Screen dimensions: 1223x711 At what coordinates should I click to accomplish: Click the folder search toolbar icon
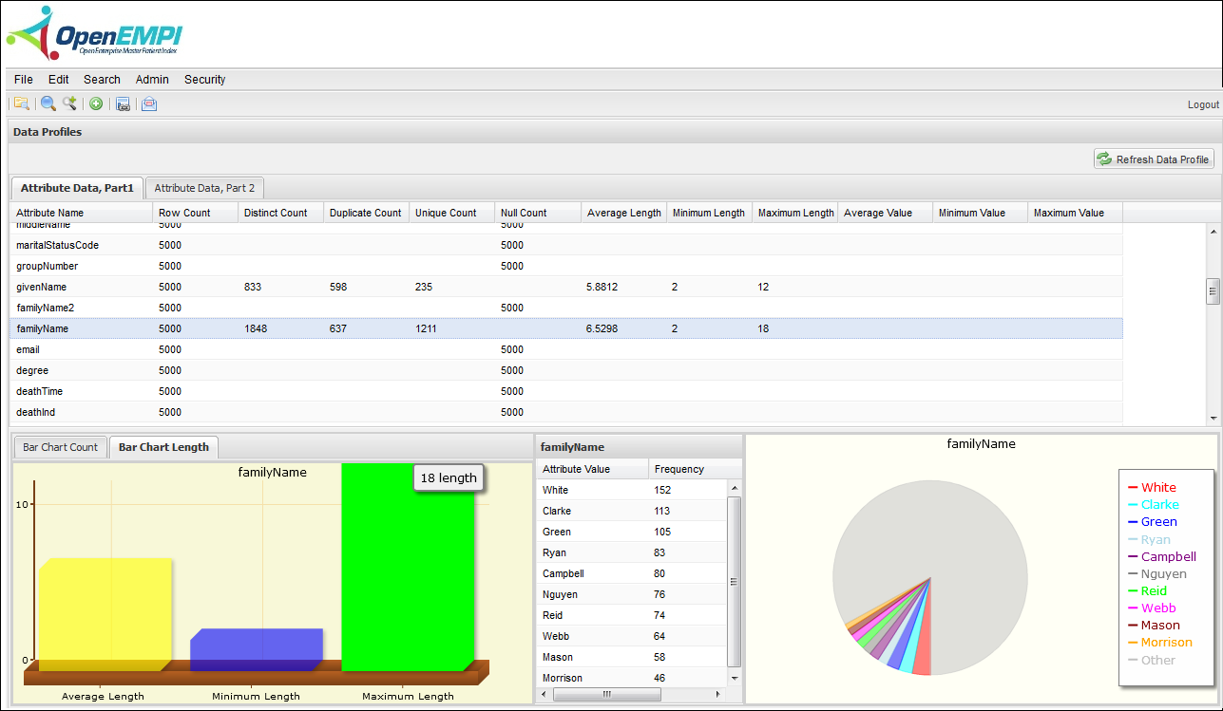coord(21,104)
